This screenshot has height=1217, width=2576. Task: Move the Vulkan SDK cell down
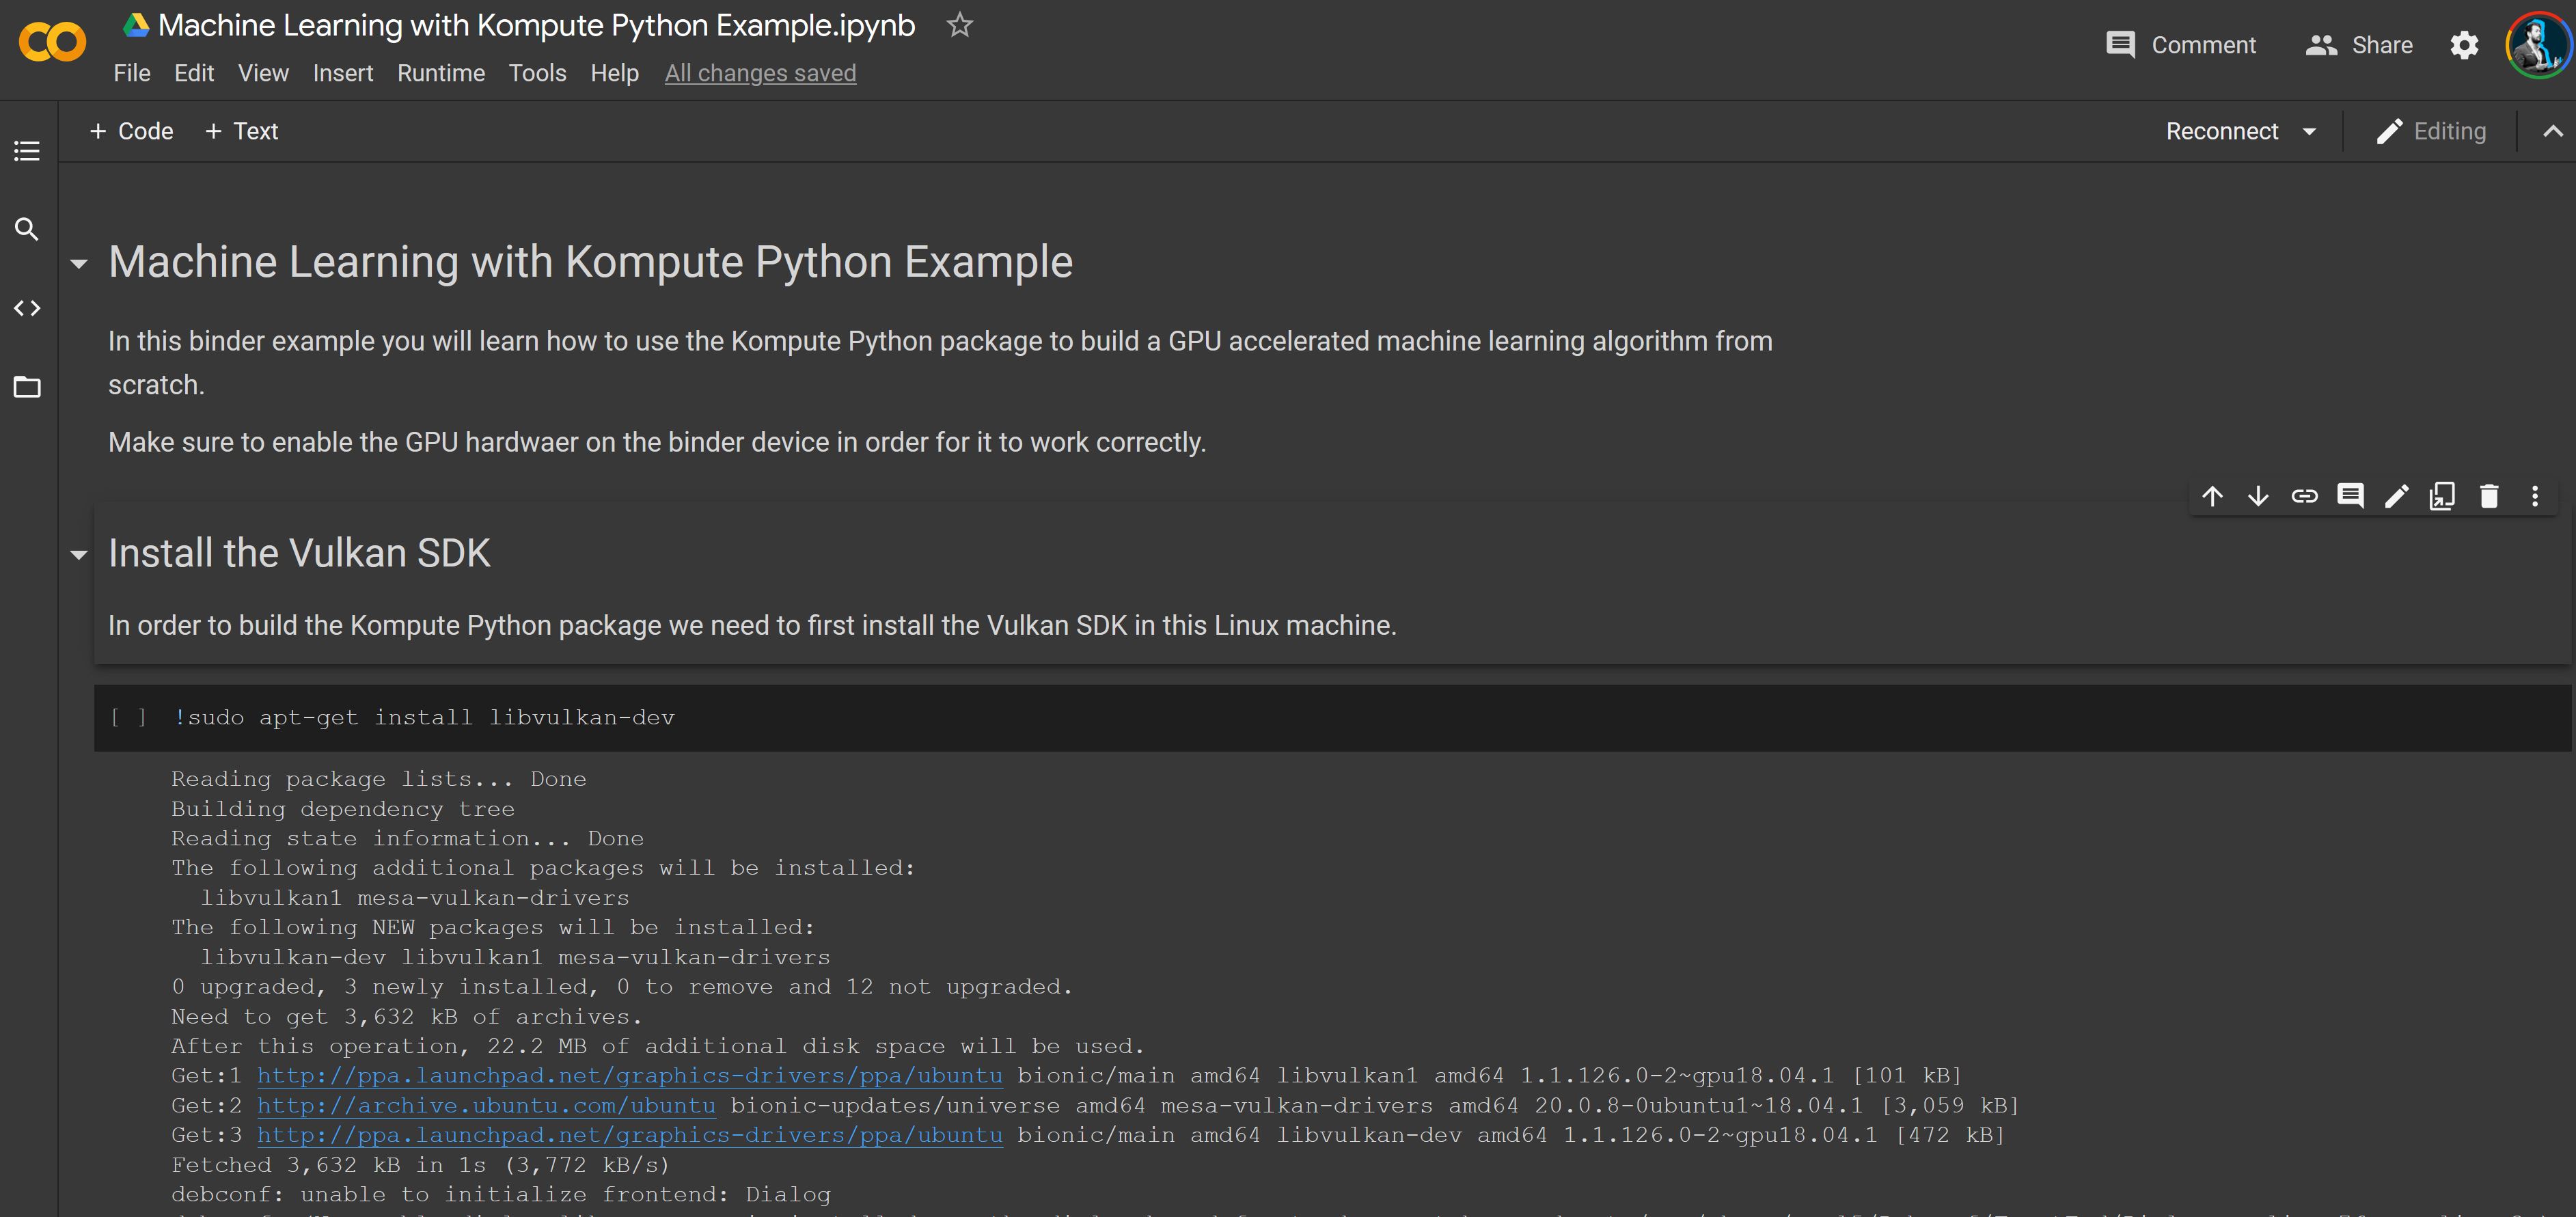(2259, 495)
